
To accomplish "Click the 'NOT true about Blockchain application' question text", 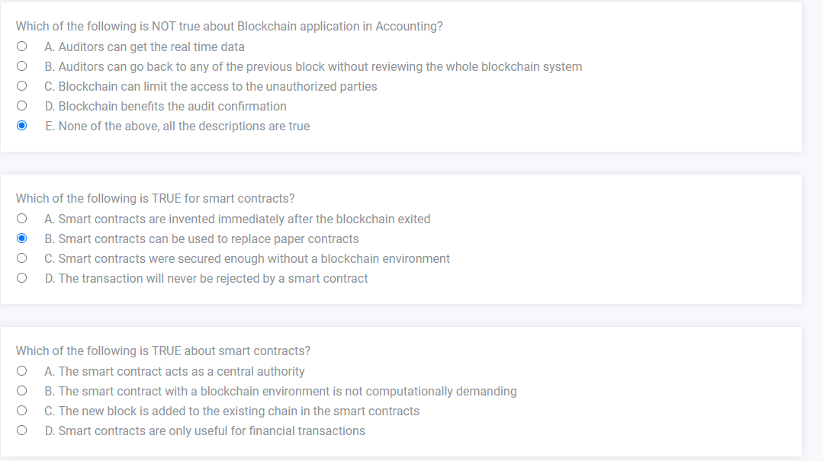I will [230, 26].
